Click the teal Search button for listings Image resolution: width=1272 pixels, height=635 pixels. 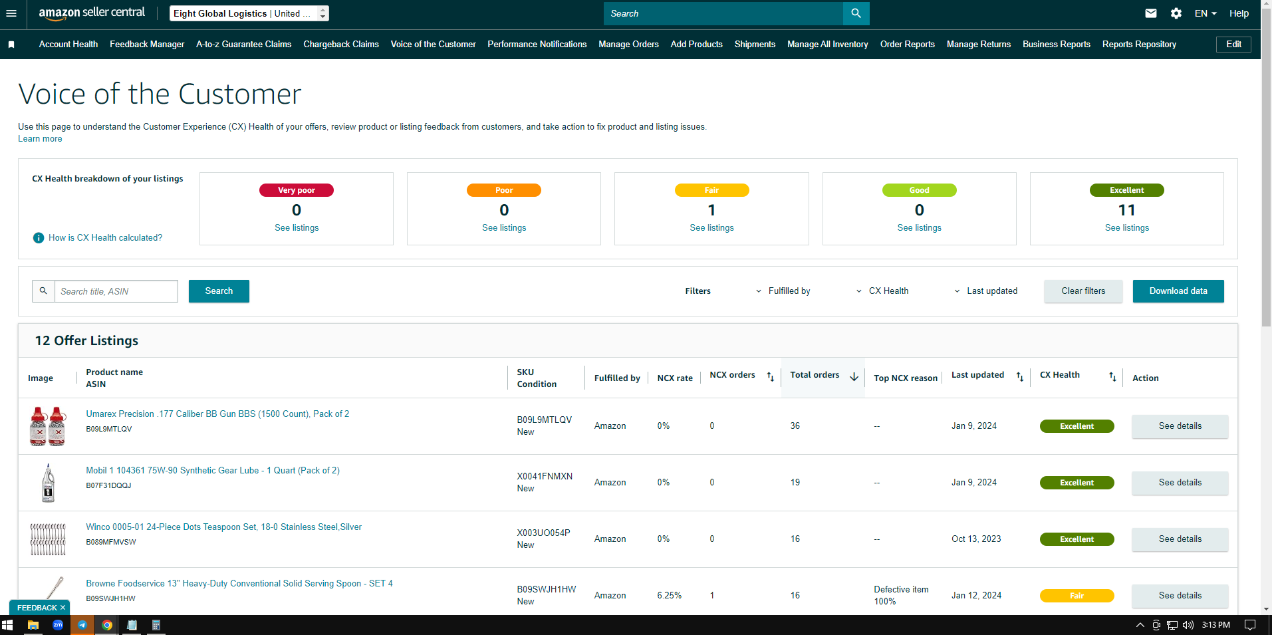click(219, 291)
